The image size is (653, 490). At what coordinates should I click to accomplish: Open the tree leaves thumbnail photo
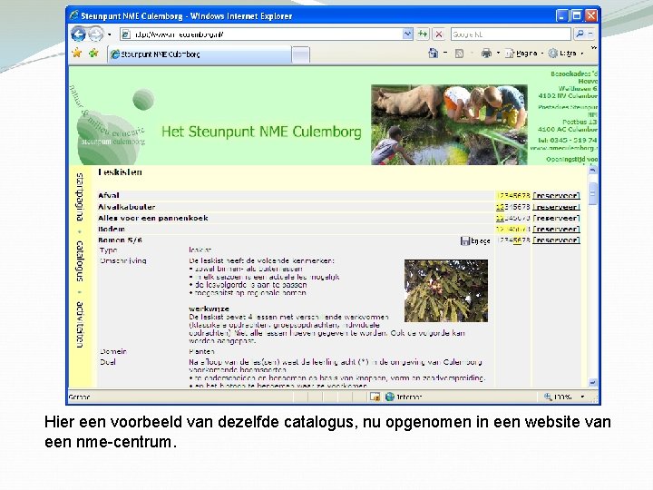point(446,291)
